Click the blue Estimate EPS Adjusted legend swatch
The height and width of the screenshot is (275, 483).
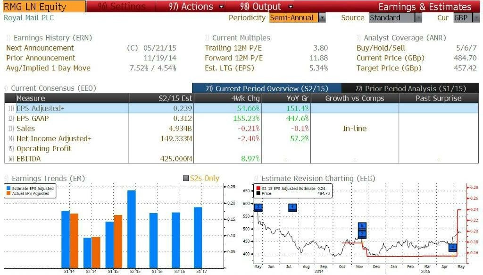click(x=8, y=188)
